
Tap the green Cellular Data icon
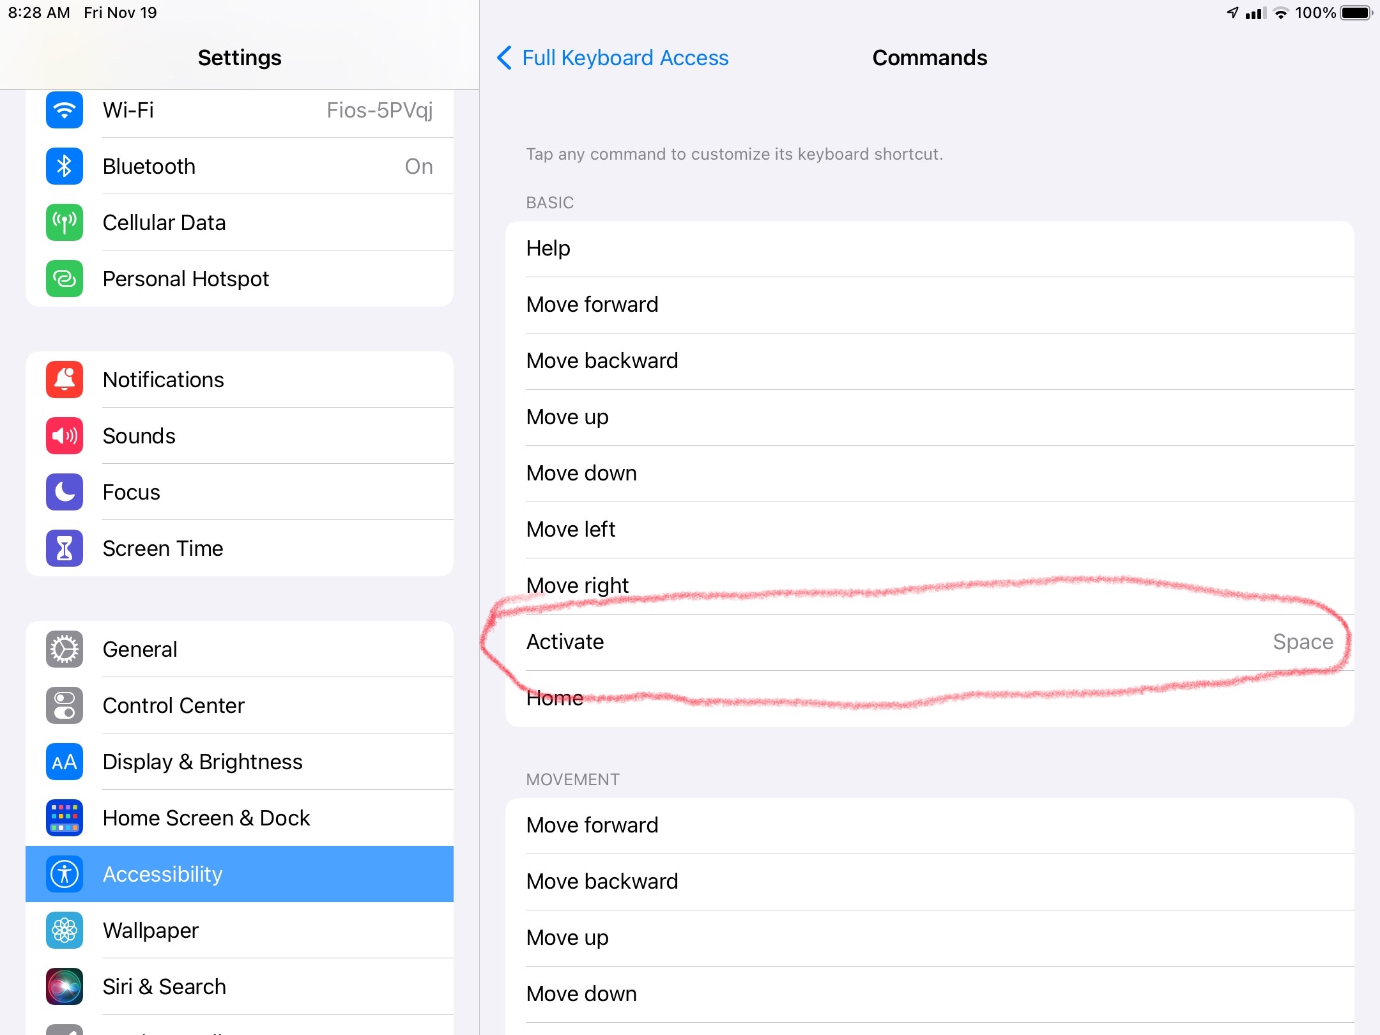click(x=65, y=223)
